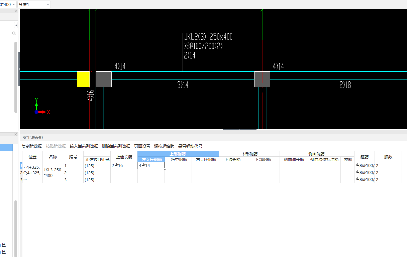Click the ⌀8@100/200(2) stirrup annotation
407x257 pixels.
click(203, 46)
